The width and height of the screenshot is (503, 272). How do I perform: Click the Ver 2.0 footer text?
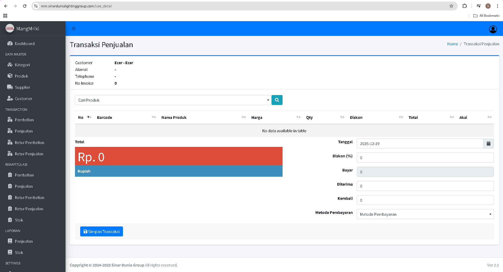493,265
